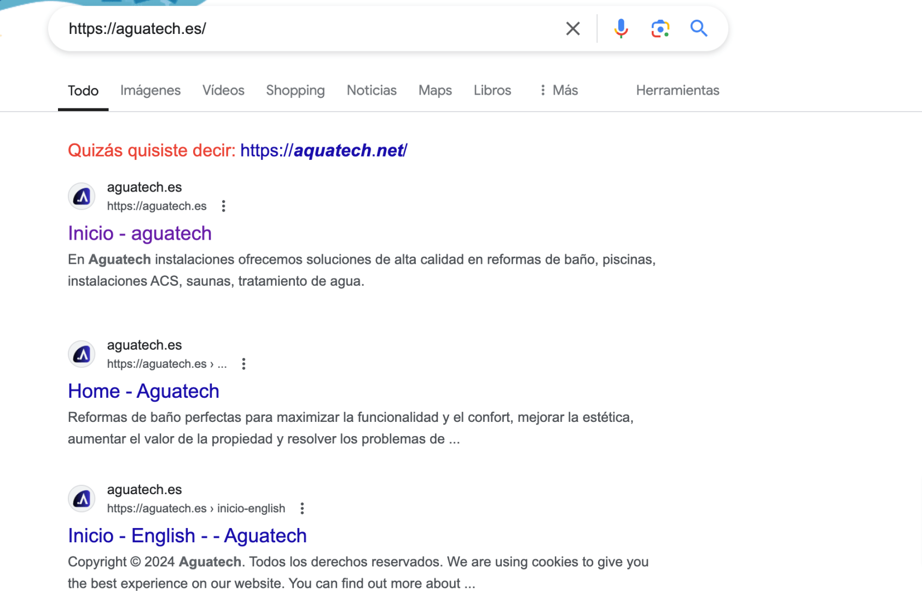Click the 'Quizás quisiste decir:' label
The image size is (922, 591).
pos(152,150)
